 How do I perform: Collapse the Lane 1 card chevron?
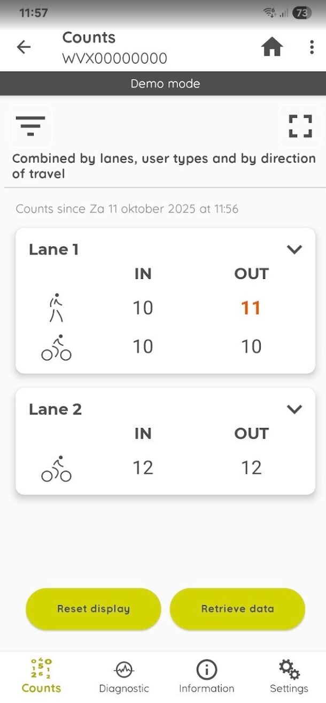(294, 250)
